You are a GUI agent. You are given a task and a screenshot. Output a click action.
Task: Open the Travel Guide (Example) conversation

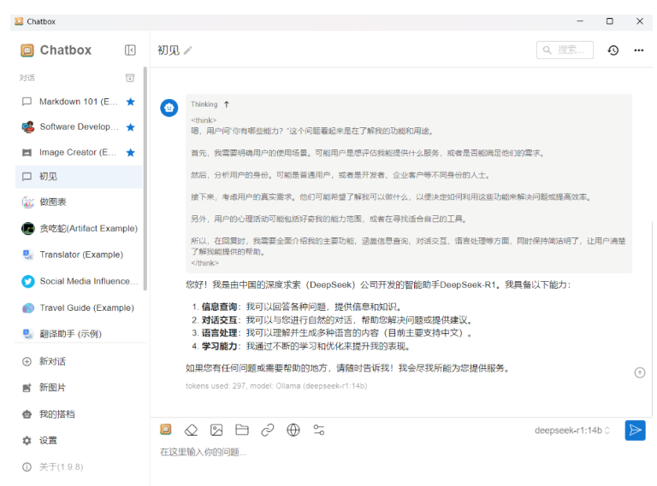tap(79, 307)
